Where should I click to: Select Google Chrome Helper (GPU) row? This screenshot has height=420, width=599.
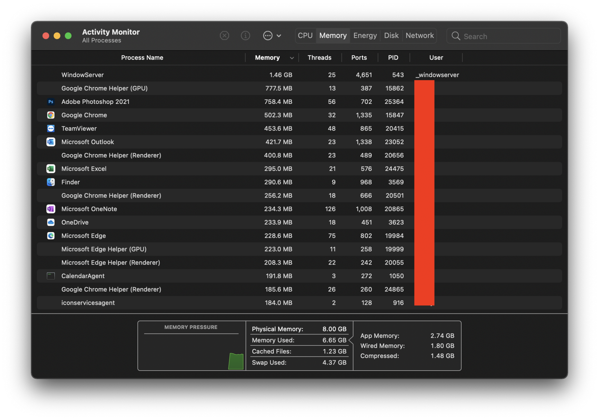coord(299,88)
